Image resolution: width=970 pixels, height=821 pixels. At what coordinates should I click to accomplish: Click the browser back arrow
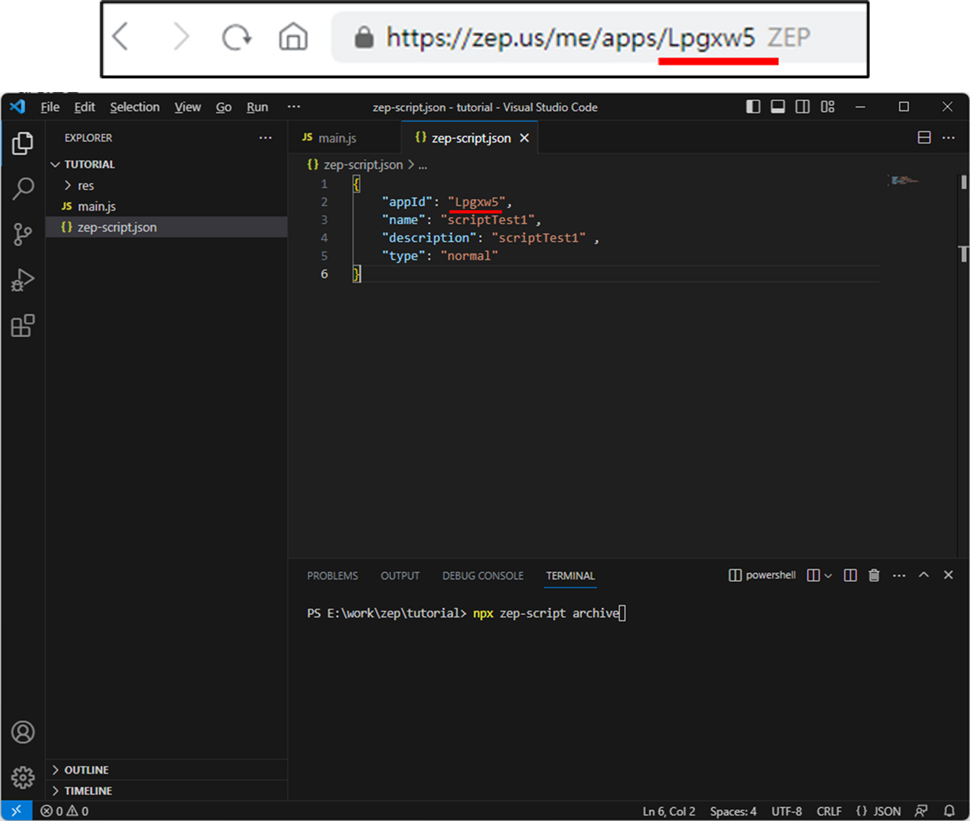coord(120,36)
